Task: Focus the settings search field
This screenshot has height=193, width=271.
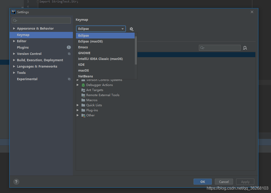Action: 41,20
